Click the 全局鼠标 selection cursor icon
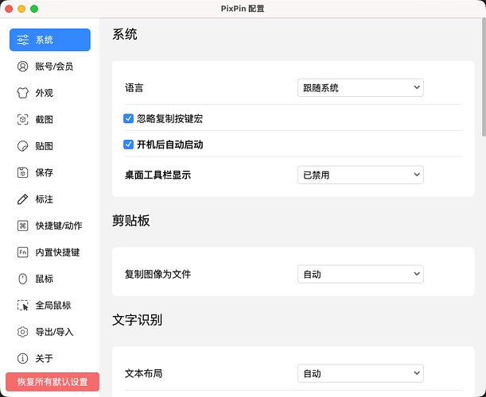 coord(22,306)
